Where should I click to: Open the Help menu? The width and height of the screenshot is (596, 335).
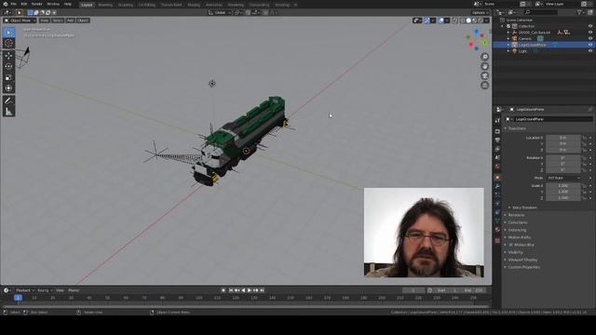(x=68, y=4)
